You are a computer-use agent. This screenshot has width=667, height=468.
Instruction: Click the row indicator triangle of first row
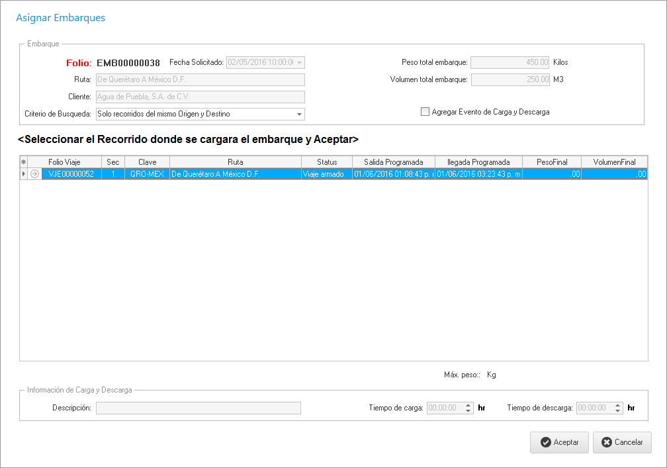click(24, 174)
